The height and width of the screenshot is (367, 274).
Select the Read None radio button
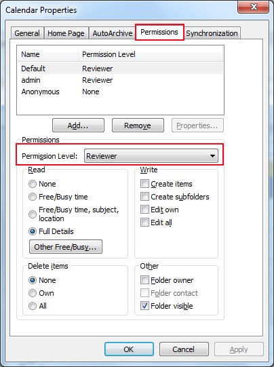tap(33, 184)
